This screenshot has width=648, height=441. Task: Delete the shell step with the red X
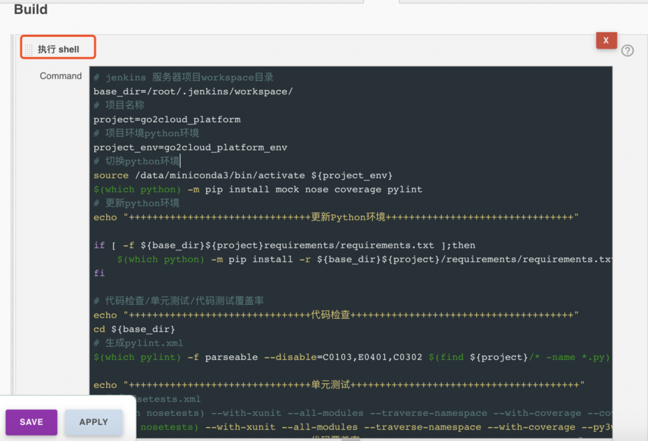(x=606, y=40)
